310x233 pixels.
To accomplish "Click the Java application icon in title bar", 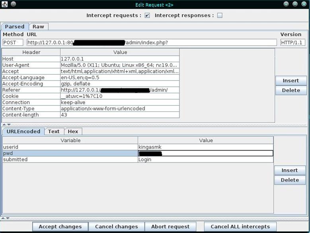I will pyautogui.click(x=4, y=4).
